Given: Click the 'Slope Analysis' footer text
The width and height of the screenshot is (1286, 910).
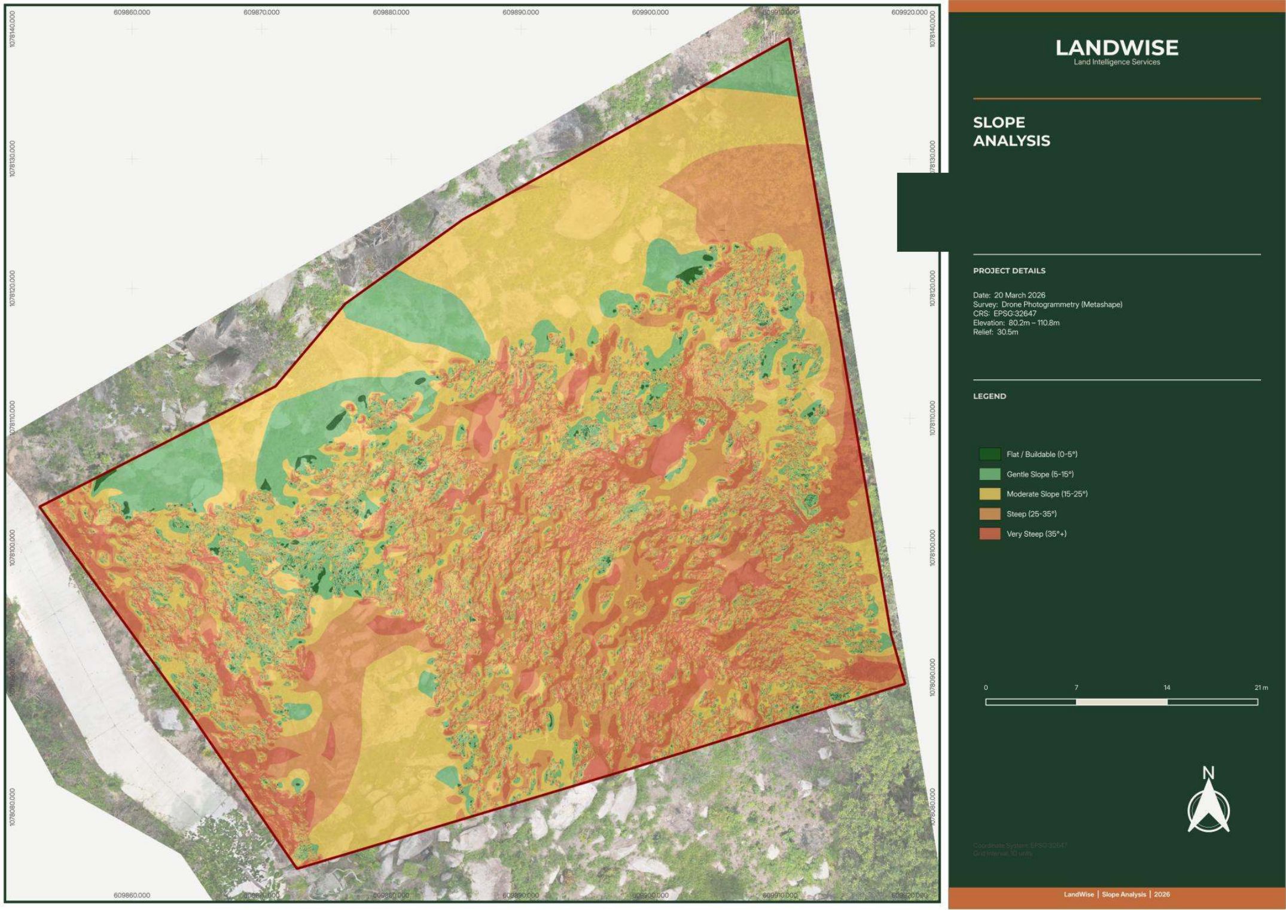Looking at the screenshot, I should click(x=1124, y=894).
